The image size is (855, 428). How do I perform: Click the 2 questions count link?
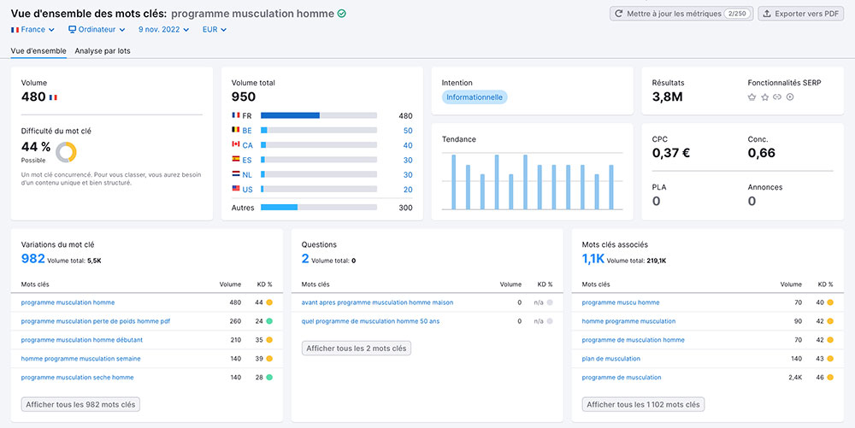[x=305, y=259]
